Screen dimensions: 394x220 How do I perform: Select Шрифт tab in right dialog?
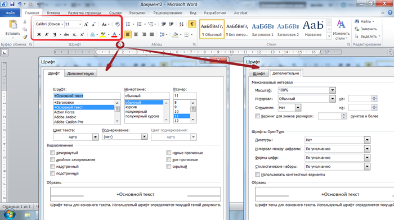pos(259,74)
